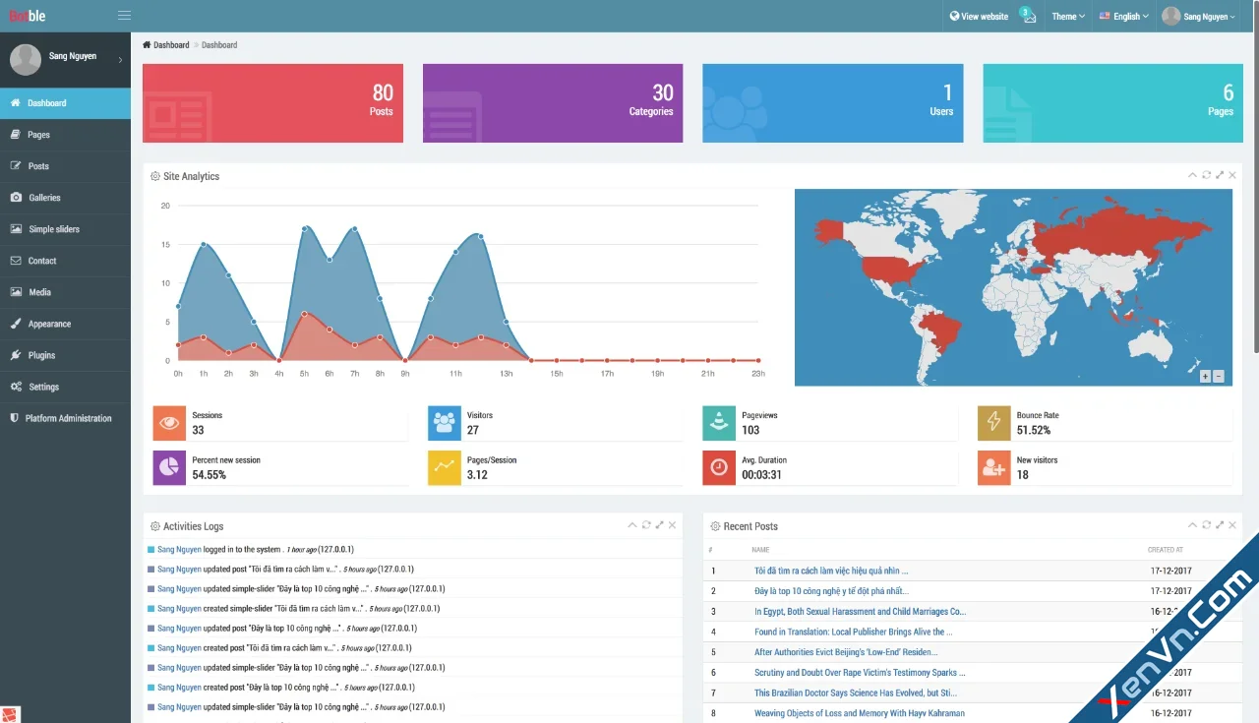Open the Site Analytics settings gear
The image size is (1259, 723).
pos(155,177)
